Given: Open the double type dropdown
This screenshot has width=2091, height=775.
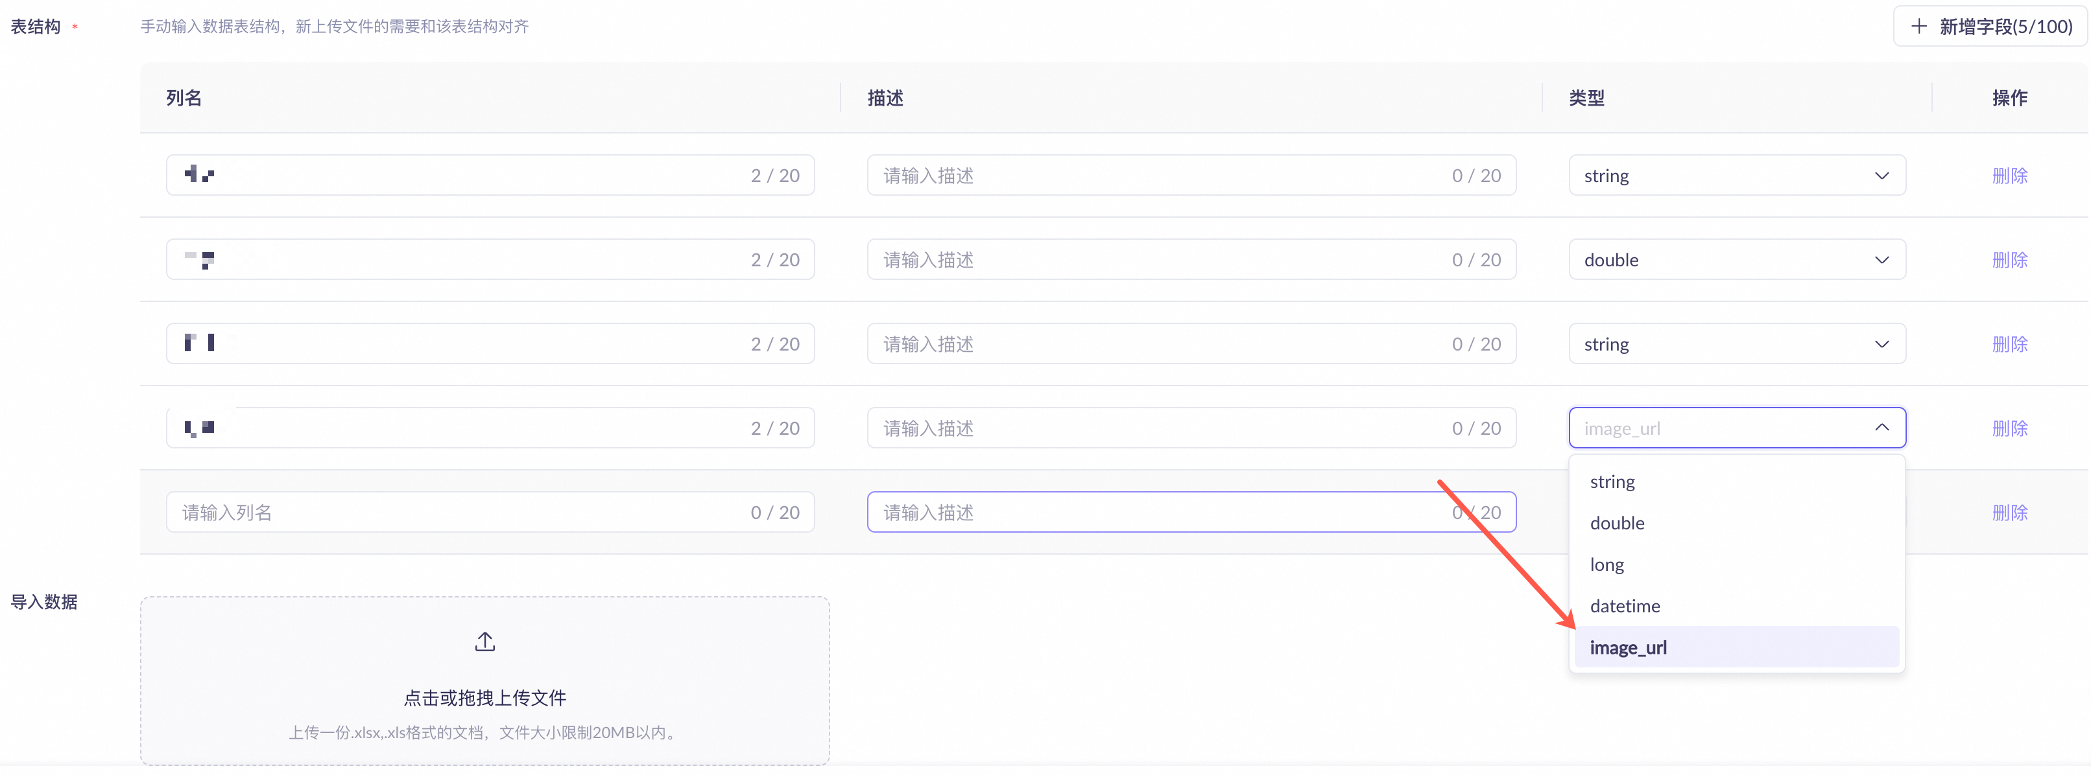Looking at the screenshot, I should (1736, 259).
